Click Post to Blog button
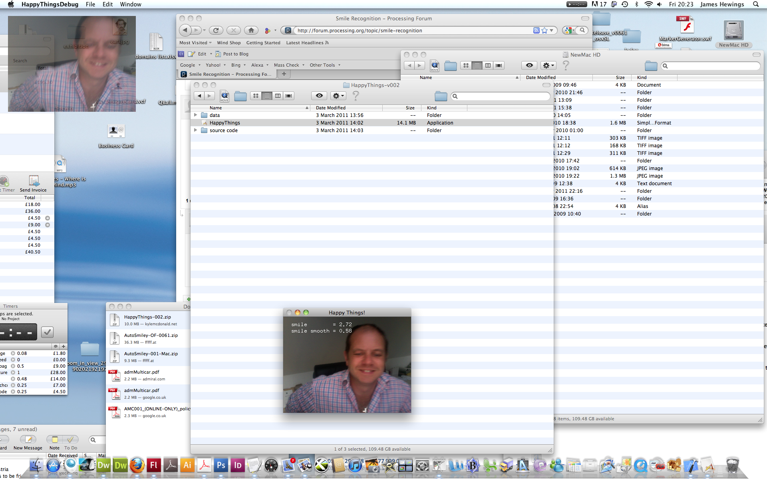767x479 pixels. pyautogui.click(x=232, y=54)
